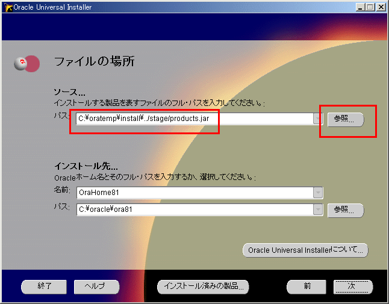Click the 参照 button for destination path
The image size is (389, 304).
coord(346,211)
